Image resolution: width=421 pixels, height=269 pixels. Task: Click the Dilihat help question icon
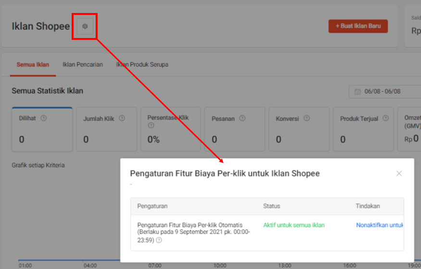[x=44, y=118]
